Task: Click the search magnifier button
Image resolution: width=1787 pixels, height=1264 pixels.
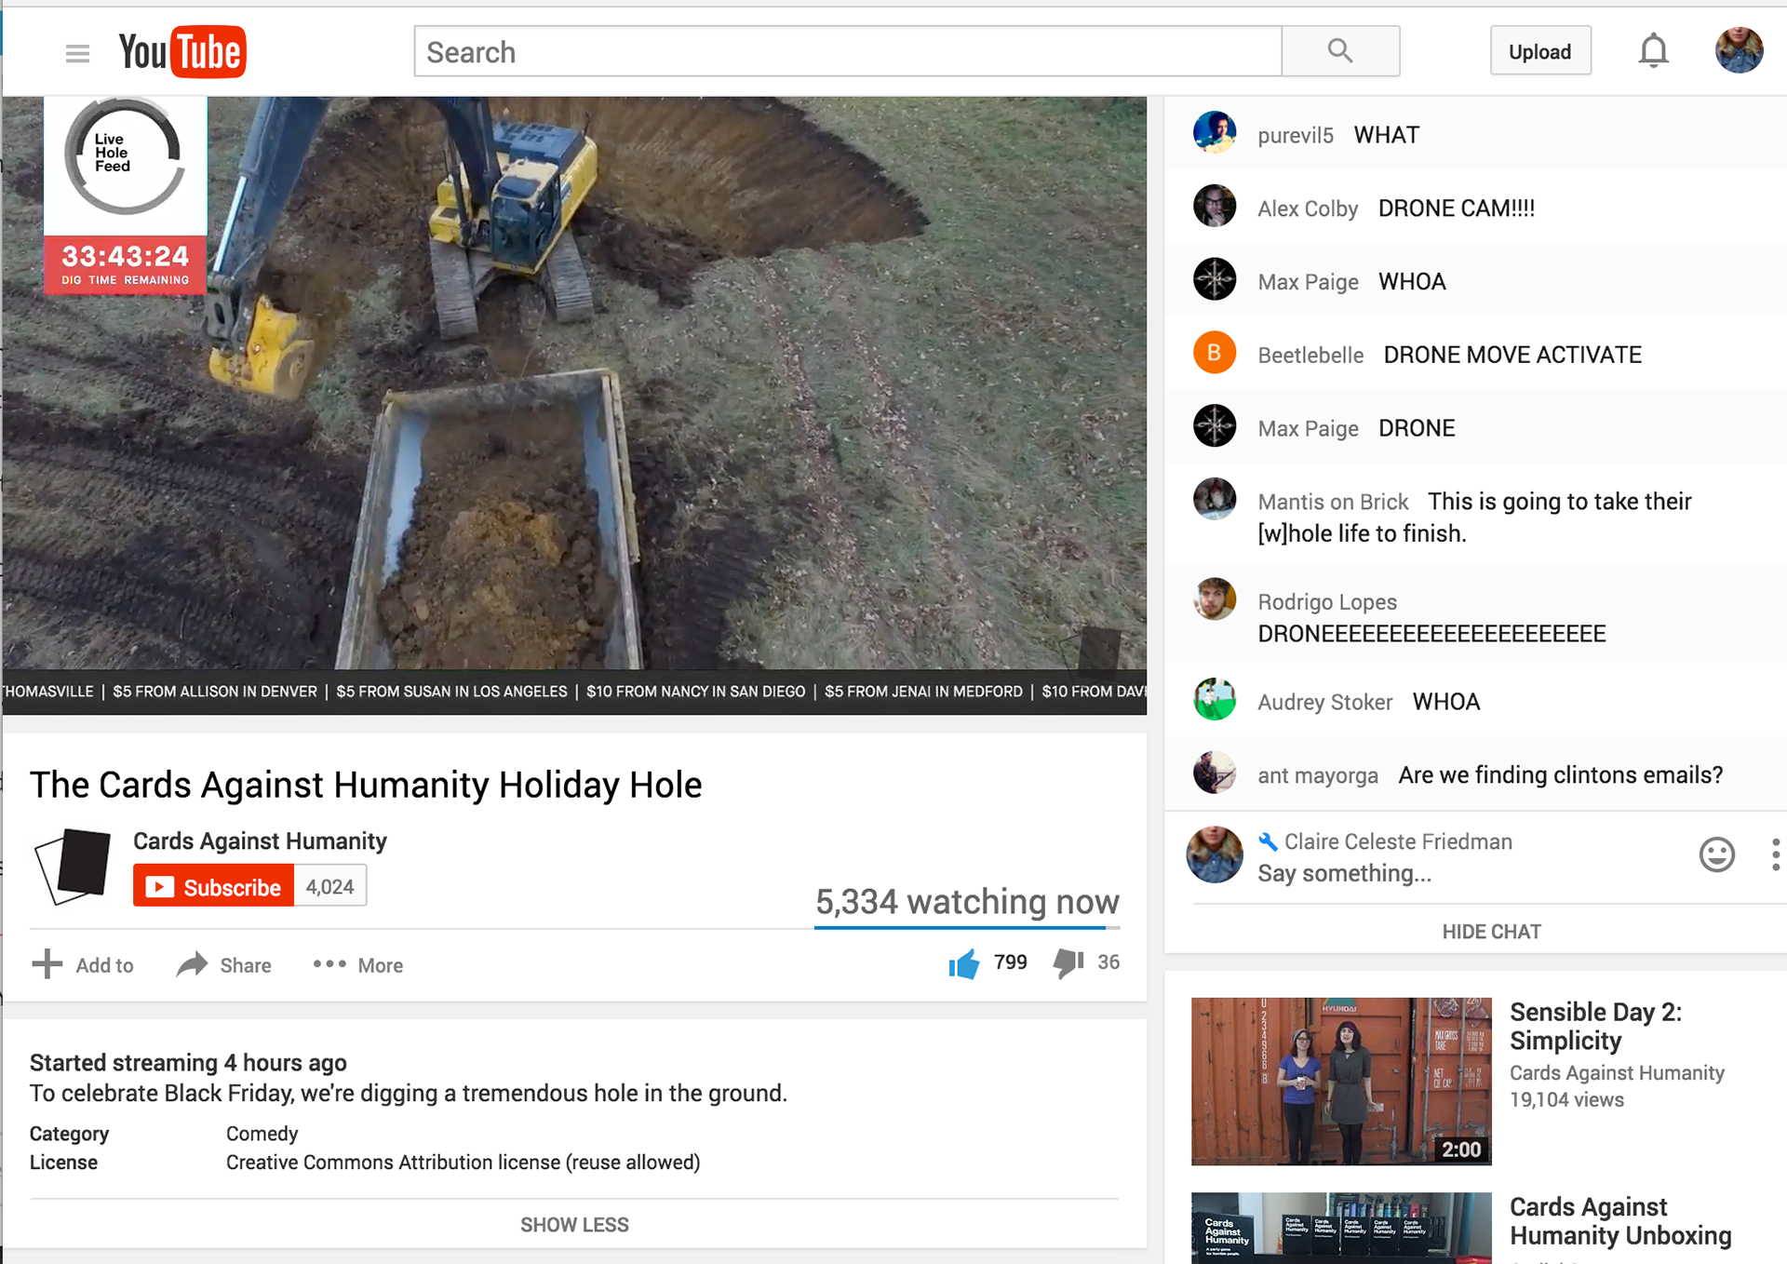Action: click(x=1340, y=51)
